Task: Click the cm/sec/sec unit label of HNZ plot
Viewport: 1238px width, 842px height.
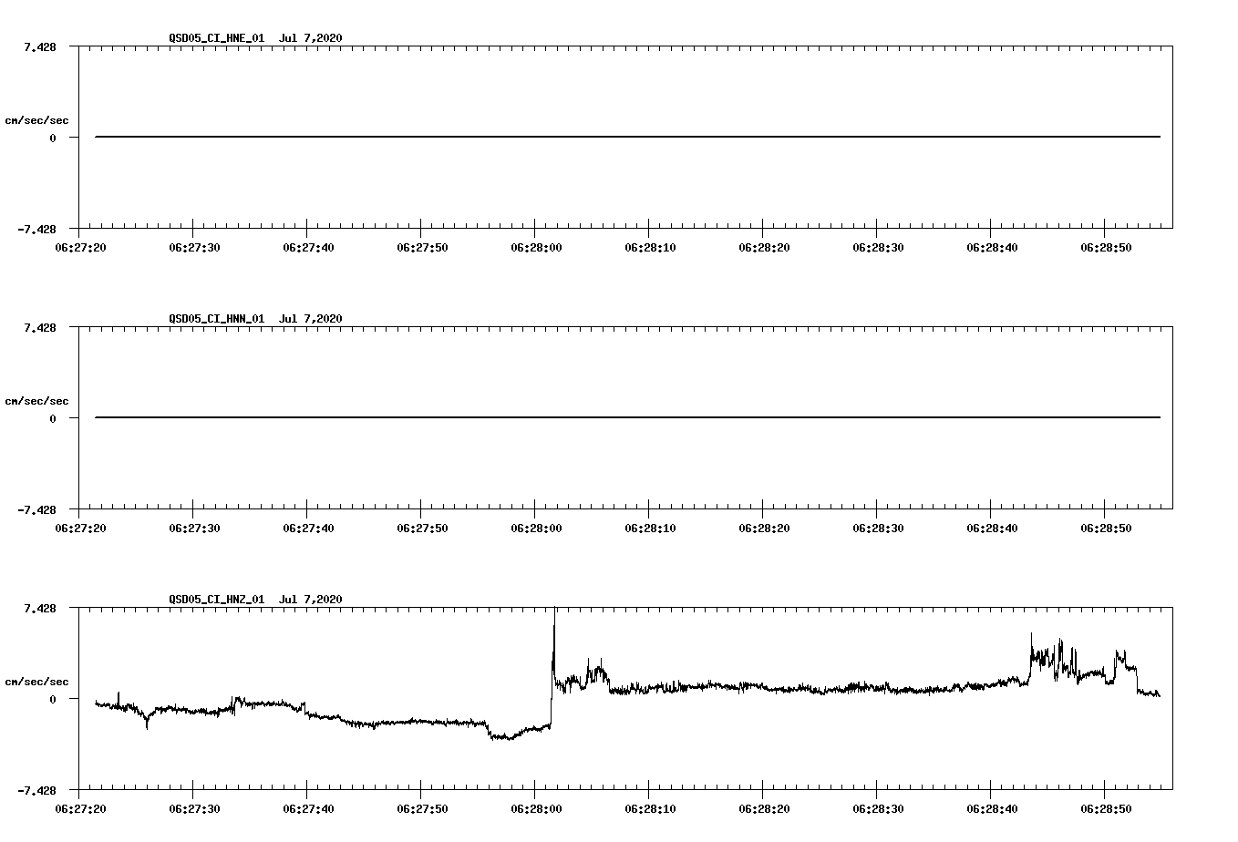Action: click(36, 682)
